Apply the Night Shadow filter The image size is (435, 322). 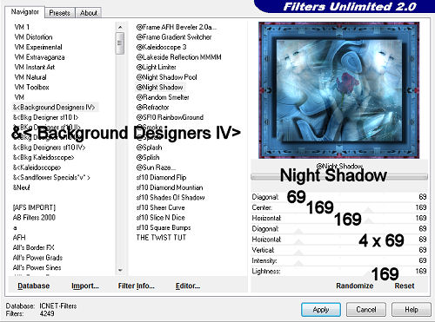coord(321,310)
